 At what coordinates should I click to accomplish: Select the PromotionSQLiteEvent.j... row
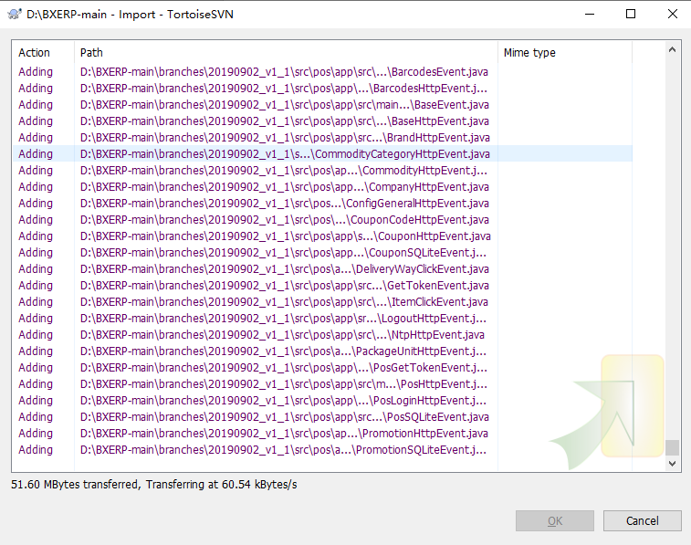tap(322, 450)
